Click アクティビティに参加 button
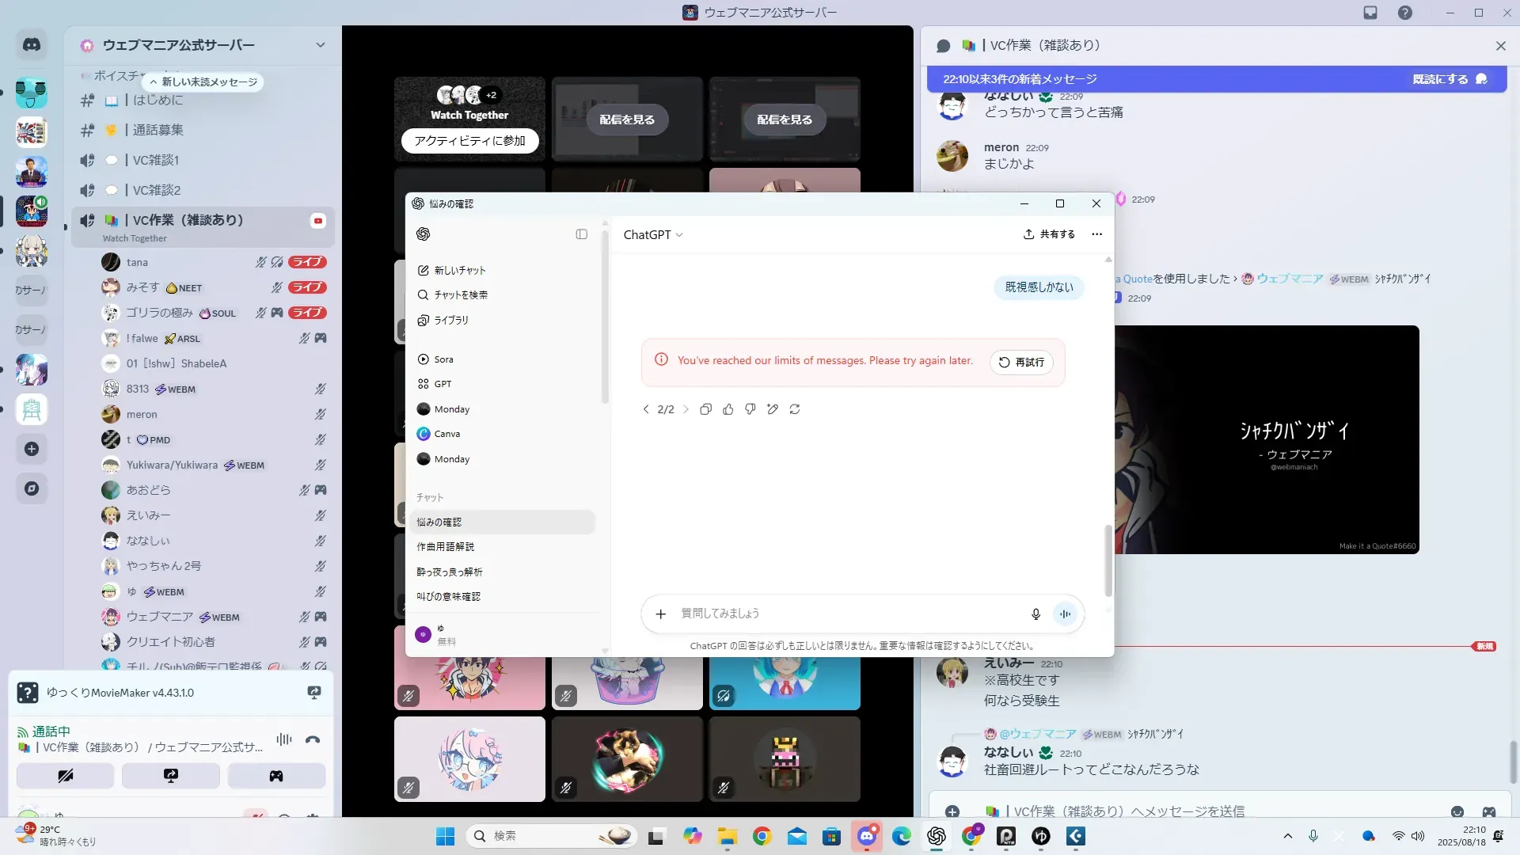Image resolution: width=1520 pixels, height=855 pixels. 469,141
